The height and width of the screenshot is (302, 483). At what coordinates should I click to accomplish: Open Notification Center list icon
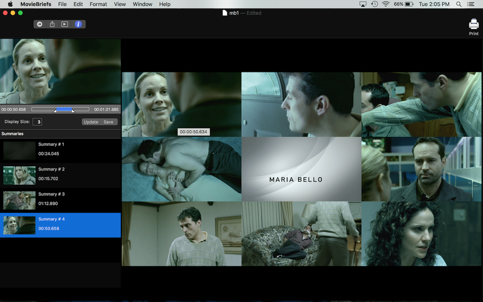point(471,4)
